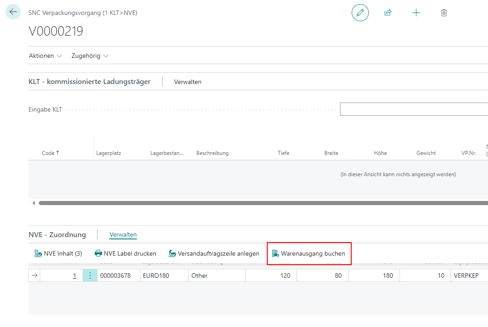488x327 pixels.
Task: Click the plus new record icon
Action: (416, 13)
